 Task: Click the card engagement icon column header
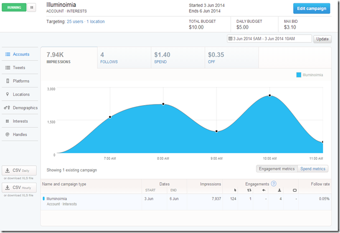pos(295,190)
